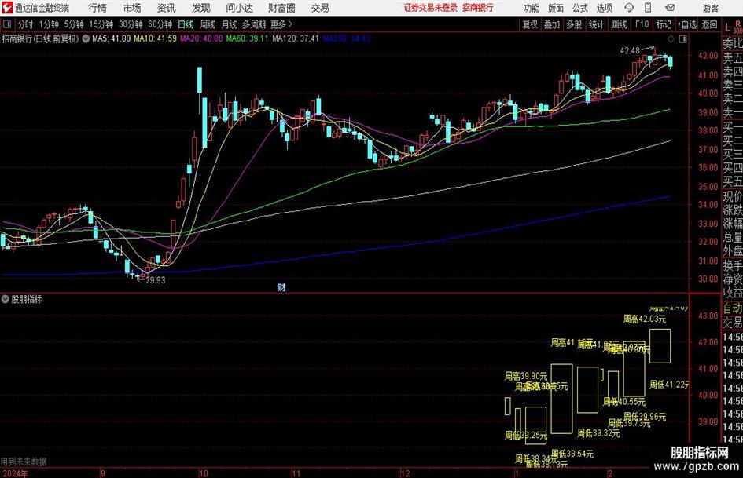Screen dimensions: 743x478
Task: Click the 周高42.03元 label
Action: (645, 319)
